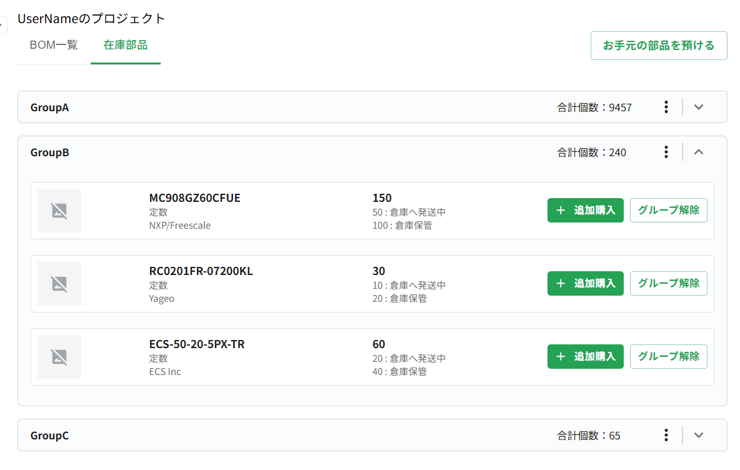Open GroupA three-dot options menu
Screen dimensions: 740x470
pyautogui.click(x=666, y=107)
